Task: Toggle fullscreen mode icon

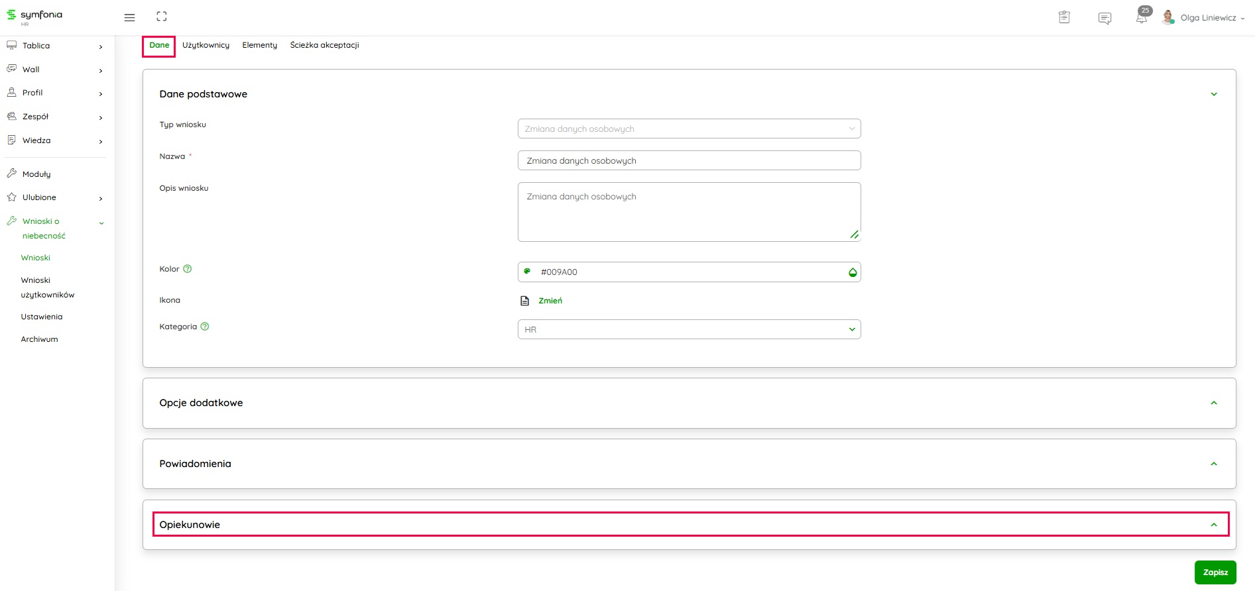Action: point(161,17)
